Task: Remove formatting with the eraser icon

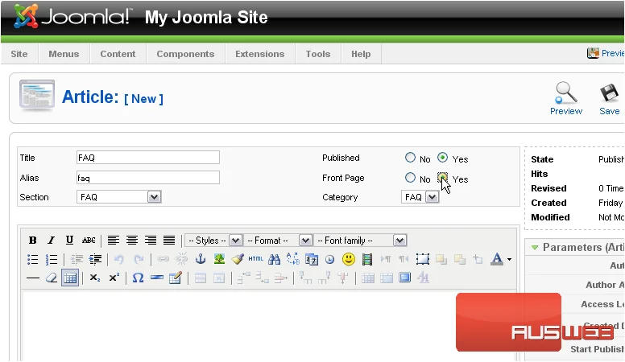Action: click(52, 278)
